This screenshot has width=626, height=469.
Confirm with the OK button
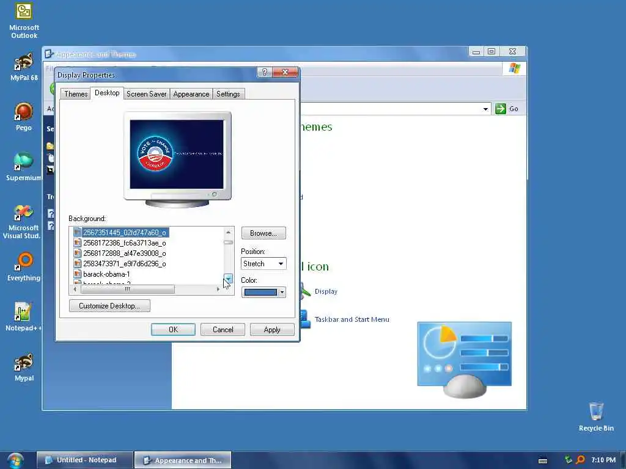point(173,329)
